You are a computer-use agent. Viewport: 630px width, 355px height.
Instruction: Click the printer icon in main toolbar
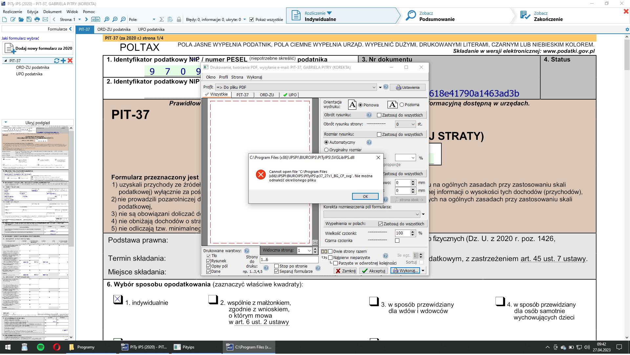[37, 20]
